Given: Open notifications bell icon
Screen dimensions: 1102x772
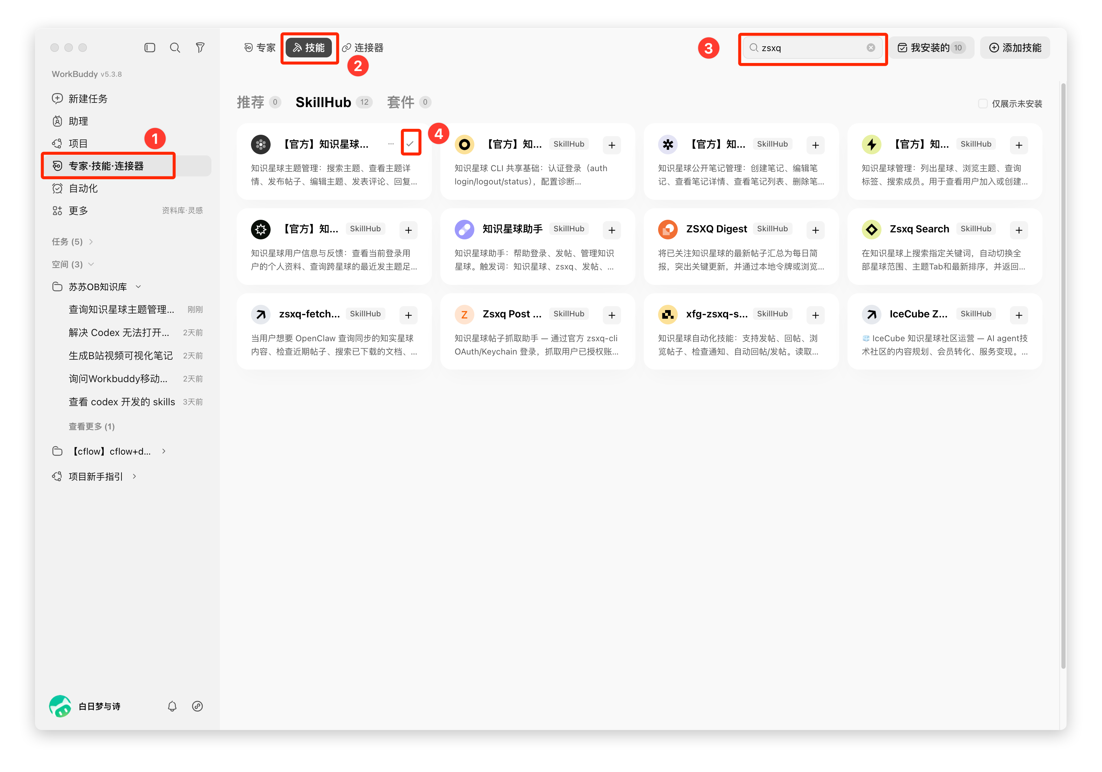Looking at the screenshot, I should 172,706.
